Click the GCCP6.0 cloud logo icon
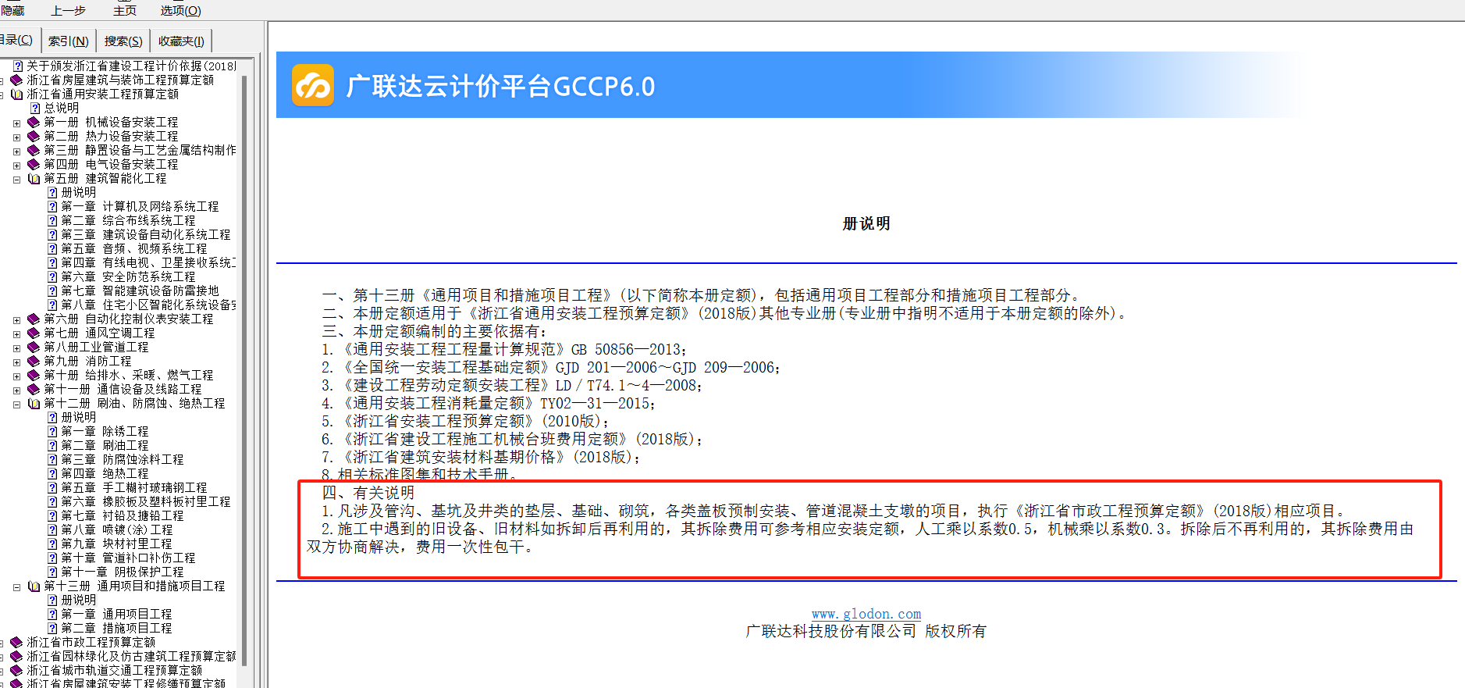This screenshot has height=688, width=1465. click(313, 85)
